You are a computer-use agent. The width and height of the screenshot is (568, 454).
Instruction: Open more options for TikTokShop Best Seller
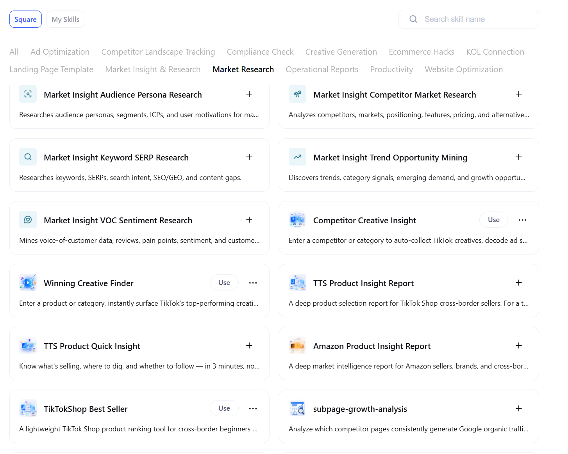(253, 408)
